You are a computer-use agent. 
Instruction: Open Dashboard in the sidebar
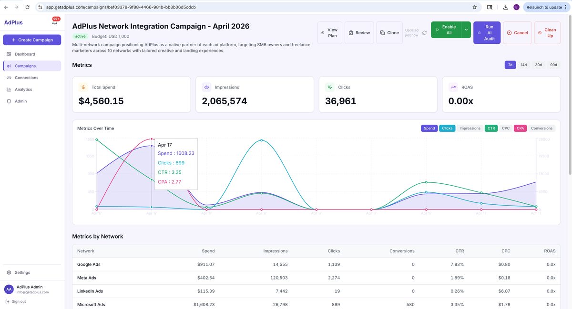32,54
